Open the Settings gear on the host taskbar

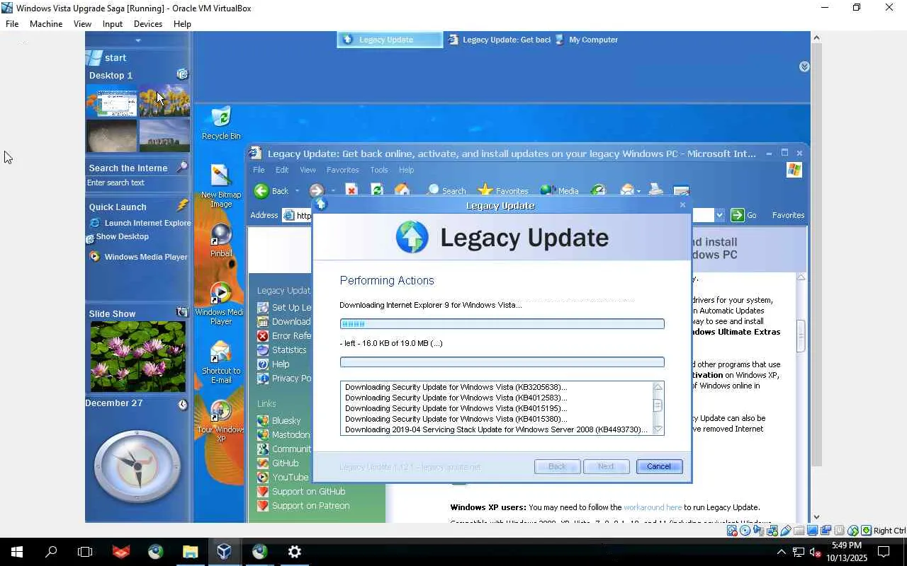point(295,552)
